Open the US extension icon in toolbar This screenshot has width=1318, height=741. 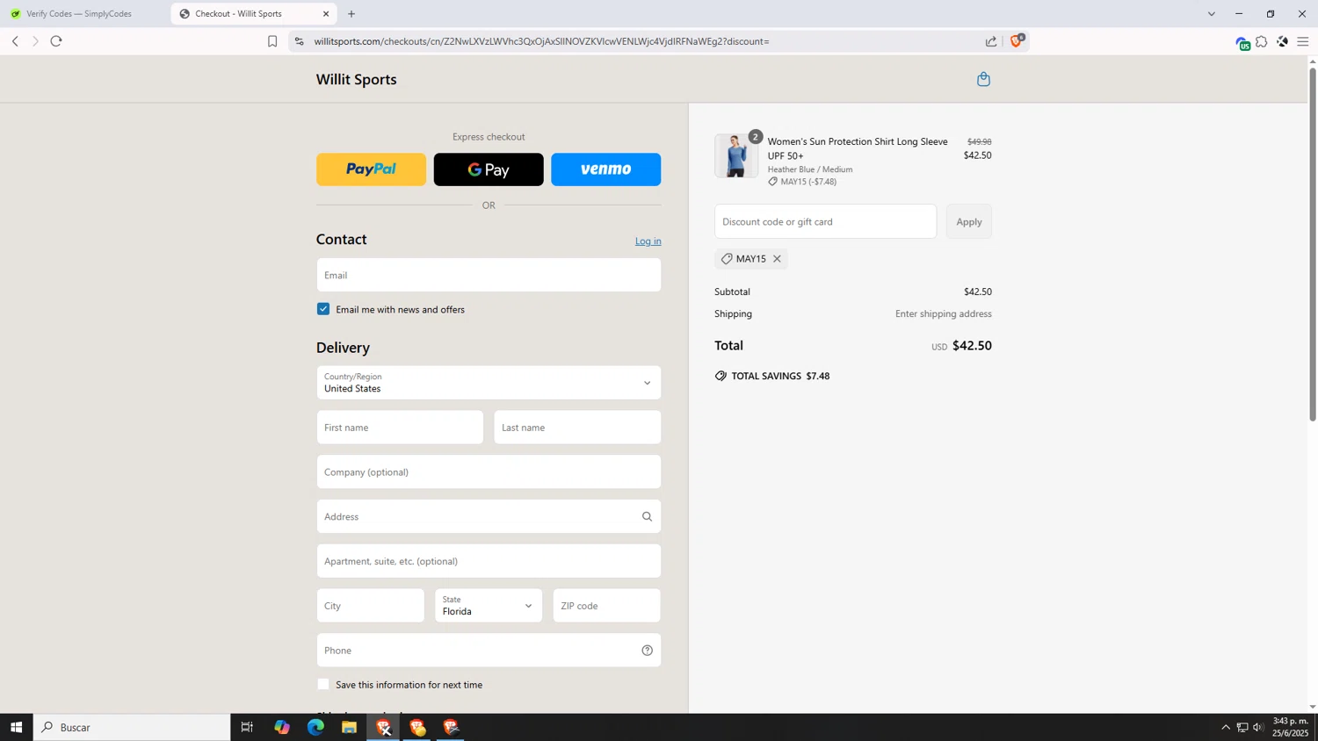1242,42
